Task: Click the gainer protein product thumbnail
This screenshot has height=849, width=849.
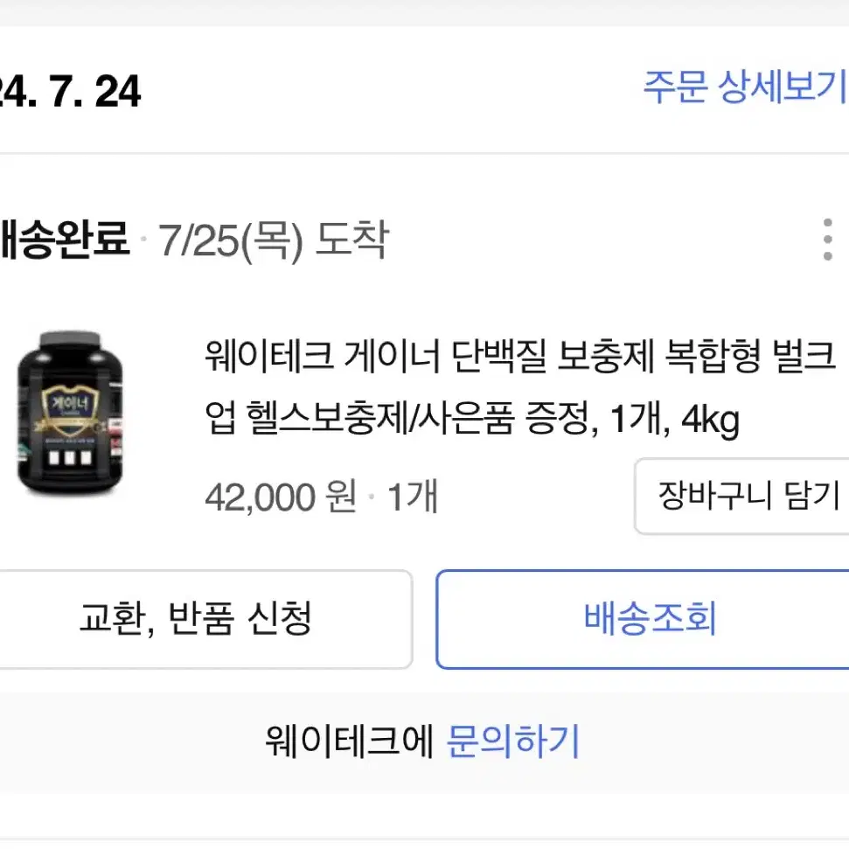Action: point(70,413)
